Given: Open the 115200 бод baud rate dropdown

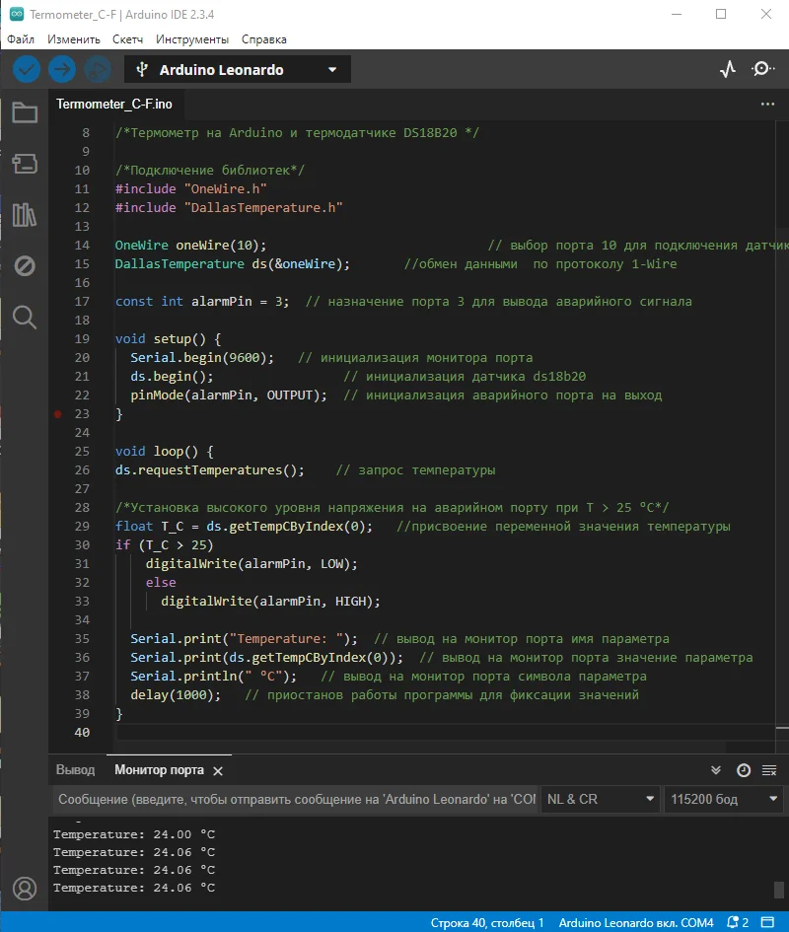Looking at the screenshot, I should [723, 799].
